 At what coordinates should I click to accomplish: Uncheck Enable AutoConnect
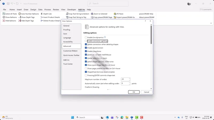coord(86,48)
